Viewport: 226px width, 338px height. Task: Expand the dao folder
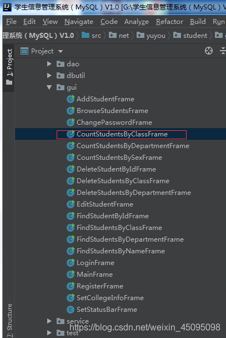tap(49, 63)
